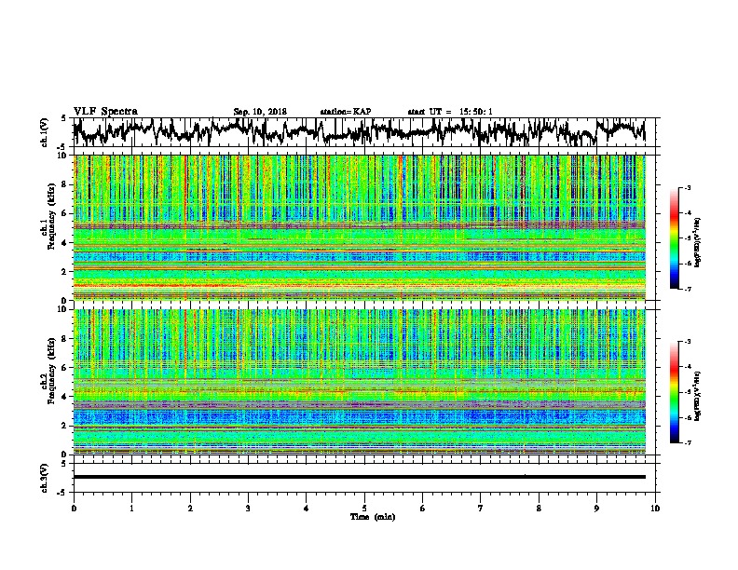Screen dimensions: 738x570
Task: Click the ch.2 color scale bar
Action: [674, 392]
